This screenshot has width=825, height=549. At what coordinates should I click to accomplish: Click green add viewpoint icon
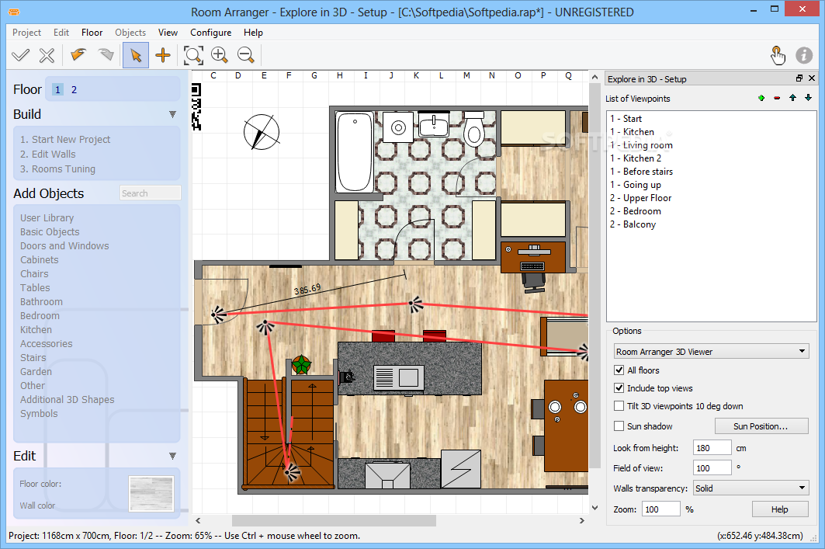click(761, 98)
